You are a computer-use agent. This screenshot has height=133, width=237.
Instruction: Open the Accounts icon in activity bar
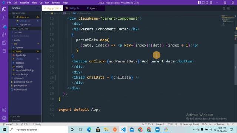tap(4, 110)
